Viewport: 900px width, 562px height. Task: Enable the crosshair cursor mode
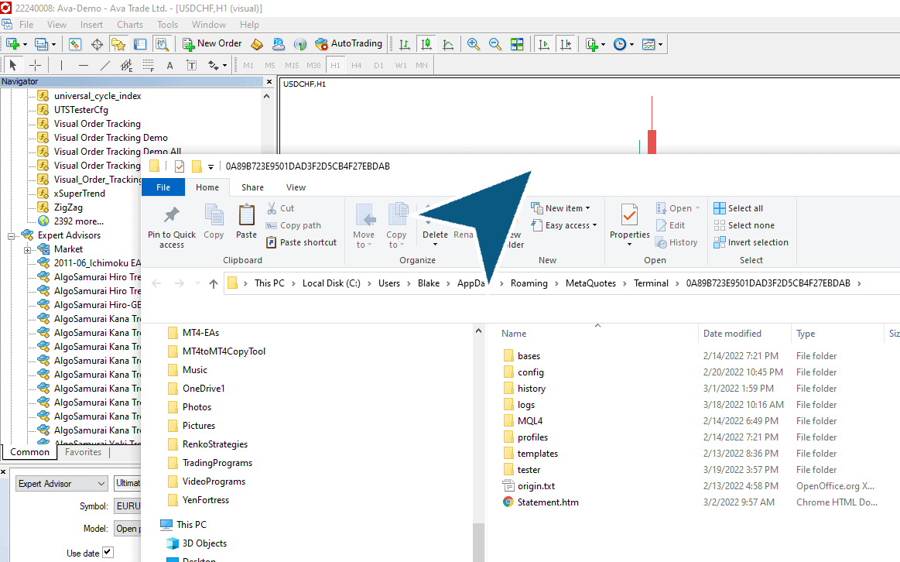[x=35, y=66]
